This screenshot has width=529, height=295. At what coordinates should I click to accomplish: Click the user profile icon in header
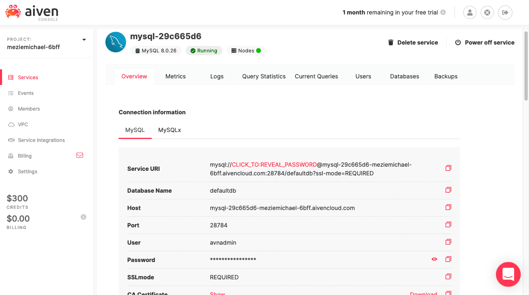[x=470, y=12]
